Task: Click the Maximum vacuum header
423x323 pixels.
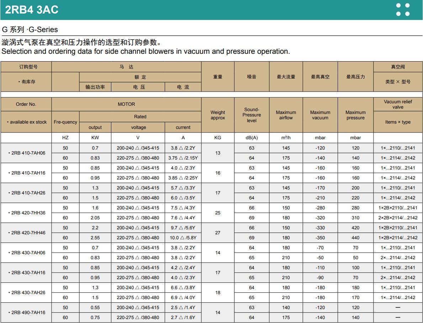Action: point(320,115)
